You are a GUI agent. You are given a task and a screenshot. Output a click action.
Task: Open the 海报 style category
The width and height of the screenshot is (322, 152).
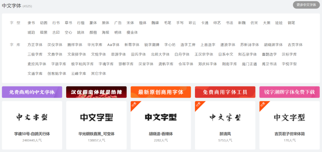pyautogui.click(x=106, y=32)
